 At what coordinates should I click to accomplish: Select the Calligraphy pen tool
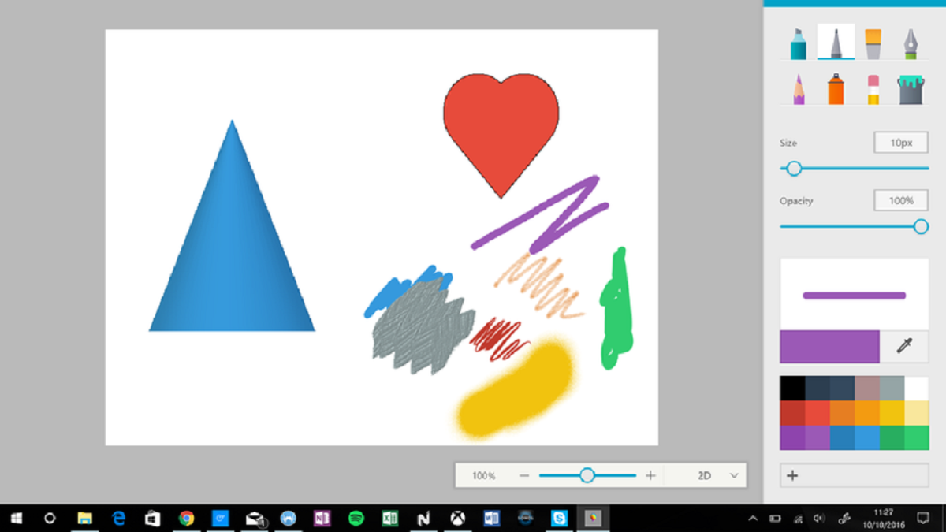(x=836, y=43)
